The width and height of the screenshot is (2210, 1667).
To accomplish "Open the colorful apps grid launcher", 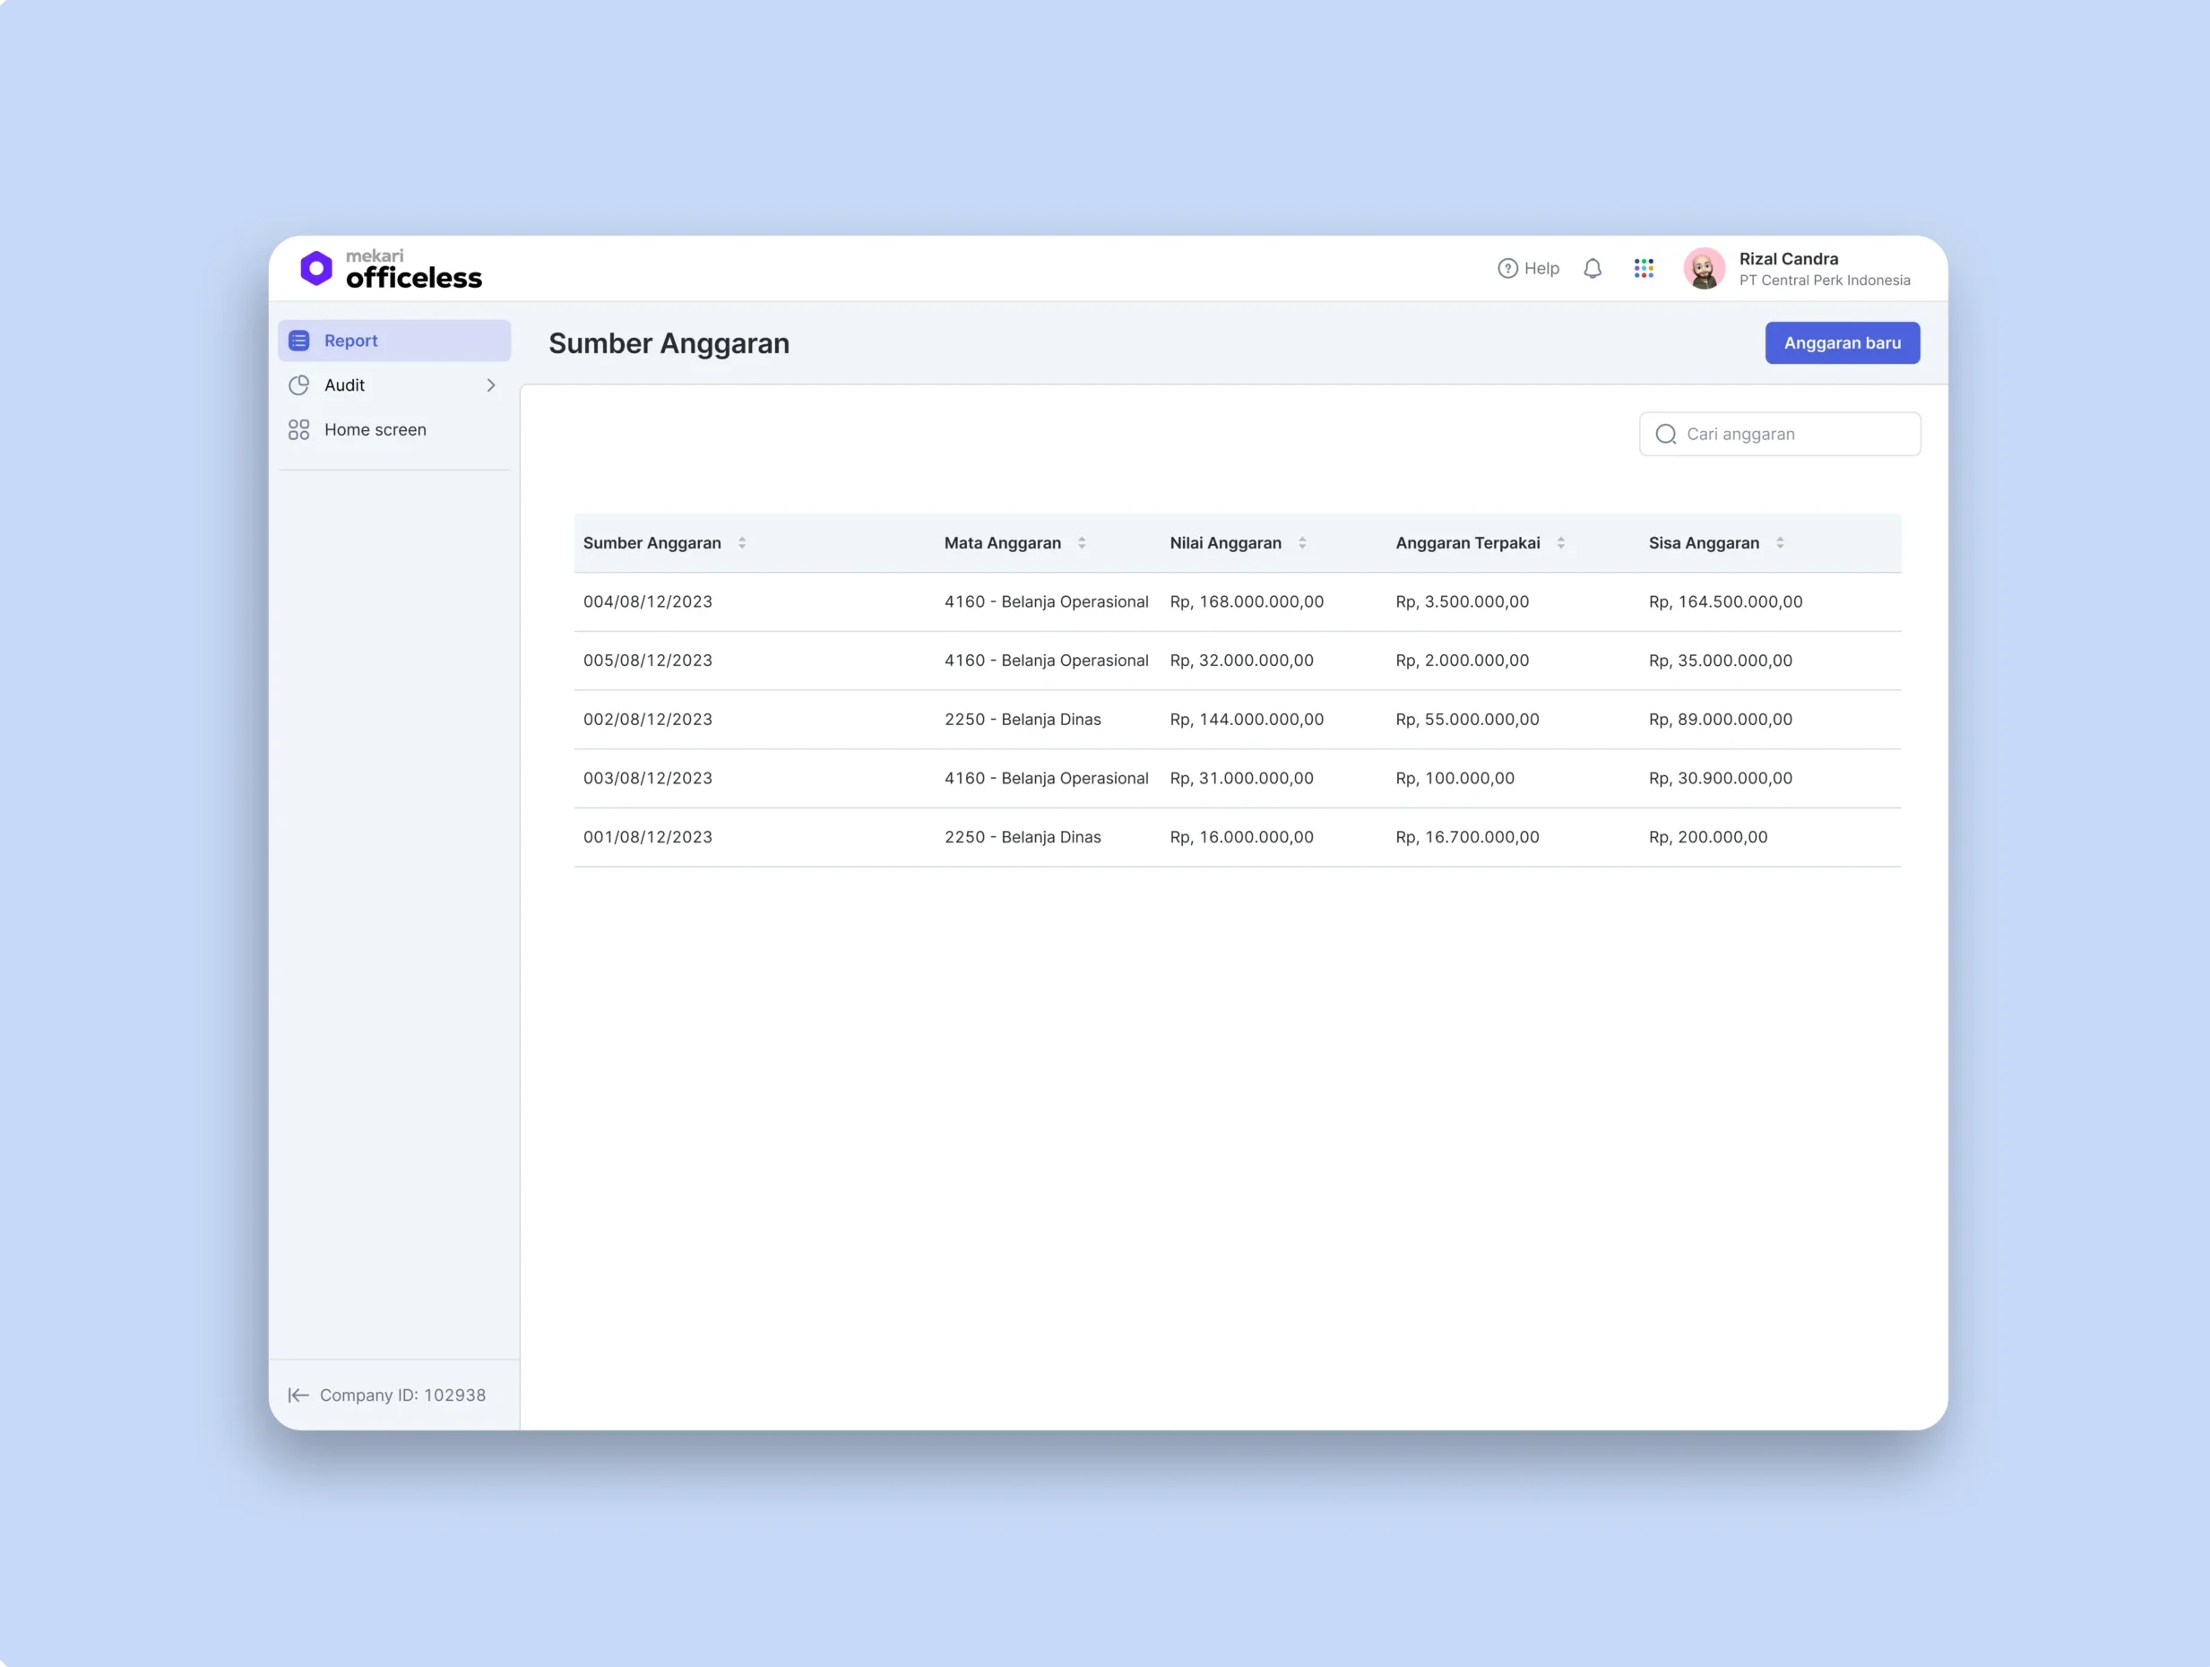I will point(1644,268).
